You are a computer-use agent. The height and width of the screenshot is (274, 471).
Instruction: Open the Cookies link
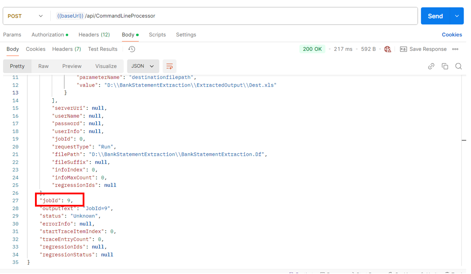click(x=452, y=35)
